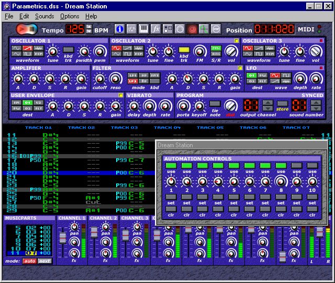
Task: Select square waveform for Oscillator 1
Action: [x=28, y=54]
